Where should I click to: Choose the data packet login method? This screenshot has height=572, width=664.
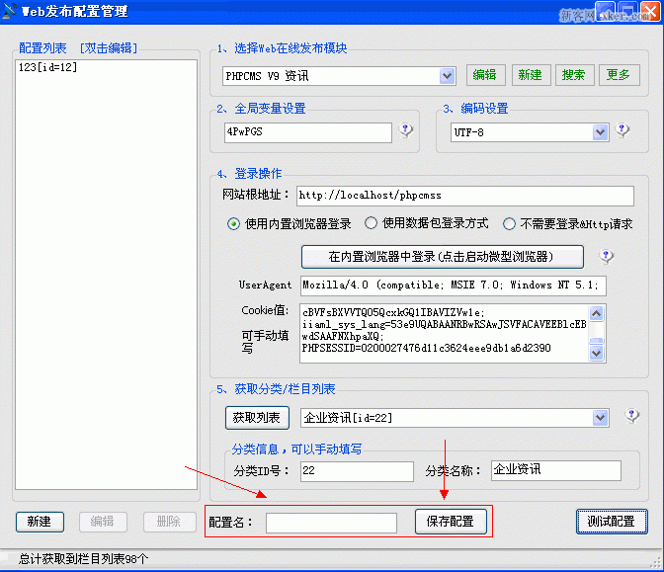372,224
